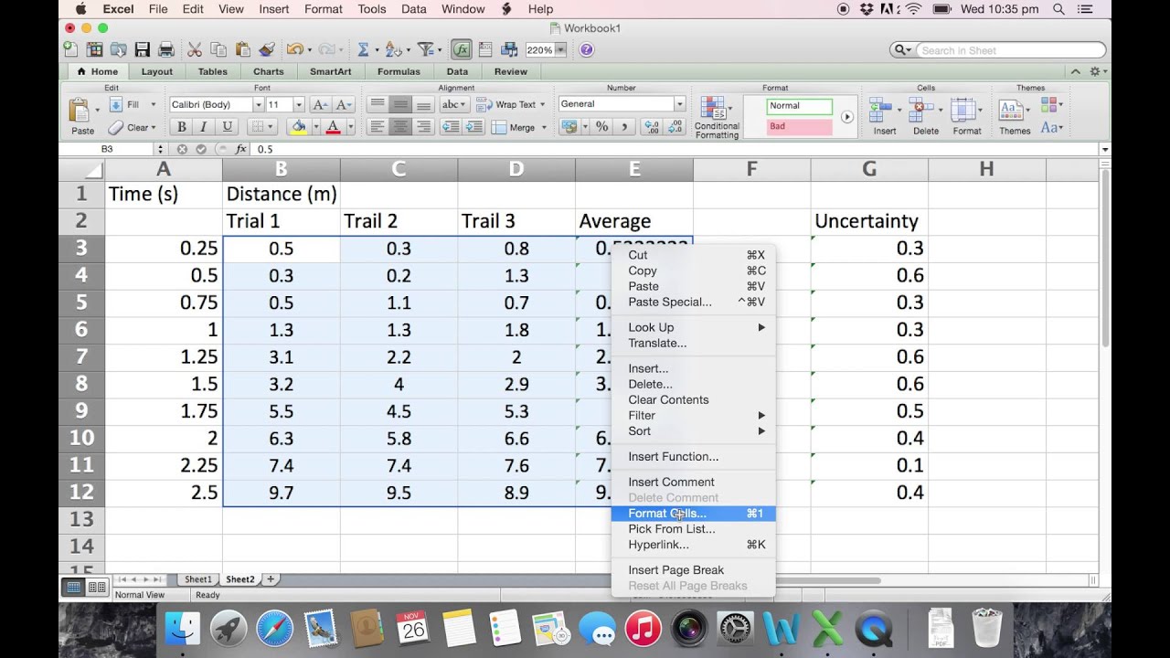The height and width of the screenshot is (658, 1170).
Task: Decrease font size with A-down icon
Action: [344, 104]
